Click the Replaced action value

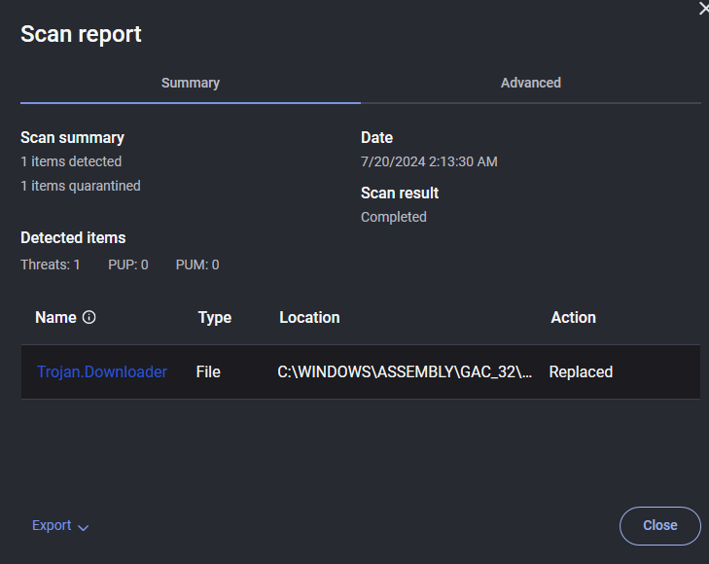click(581, 371)
